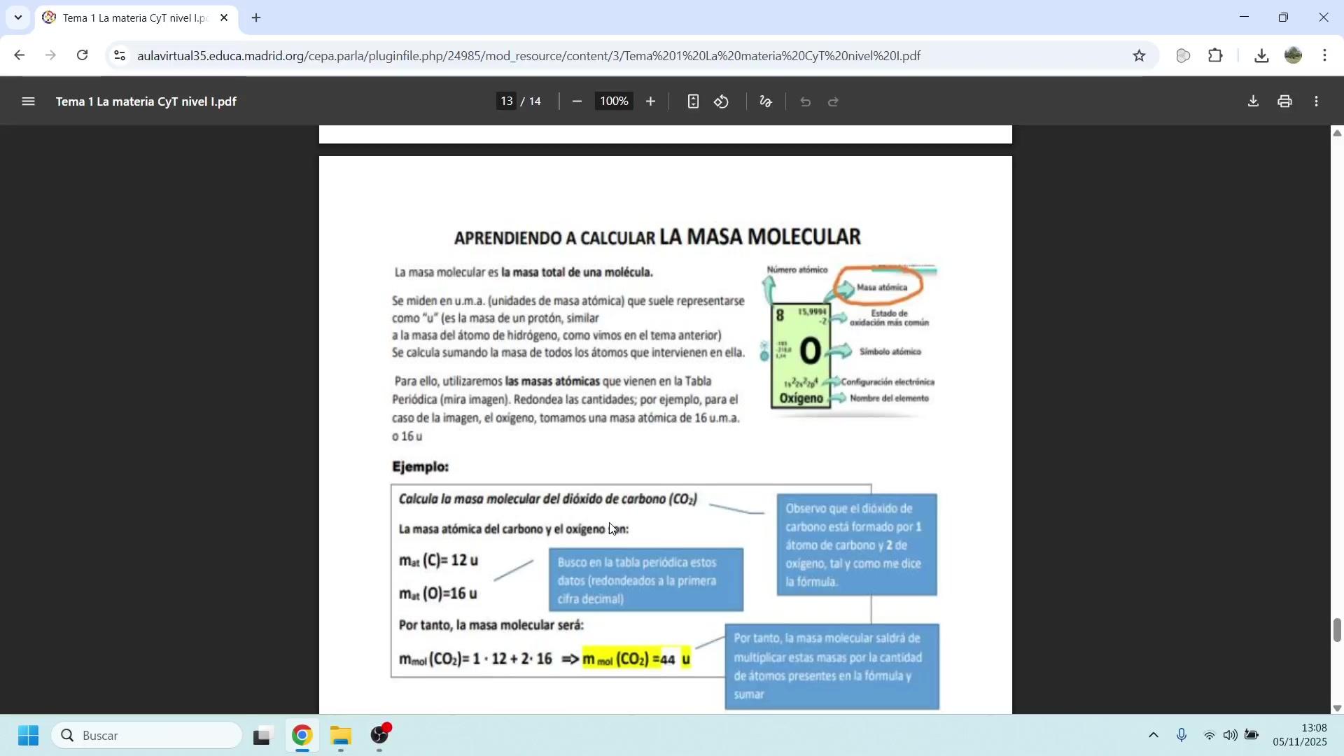
Task: Edit the page number field
Action: click(507, 101)
